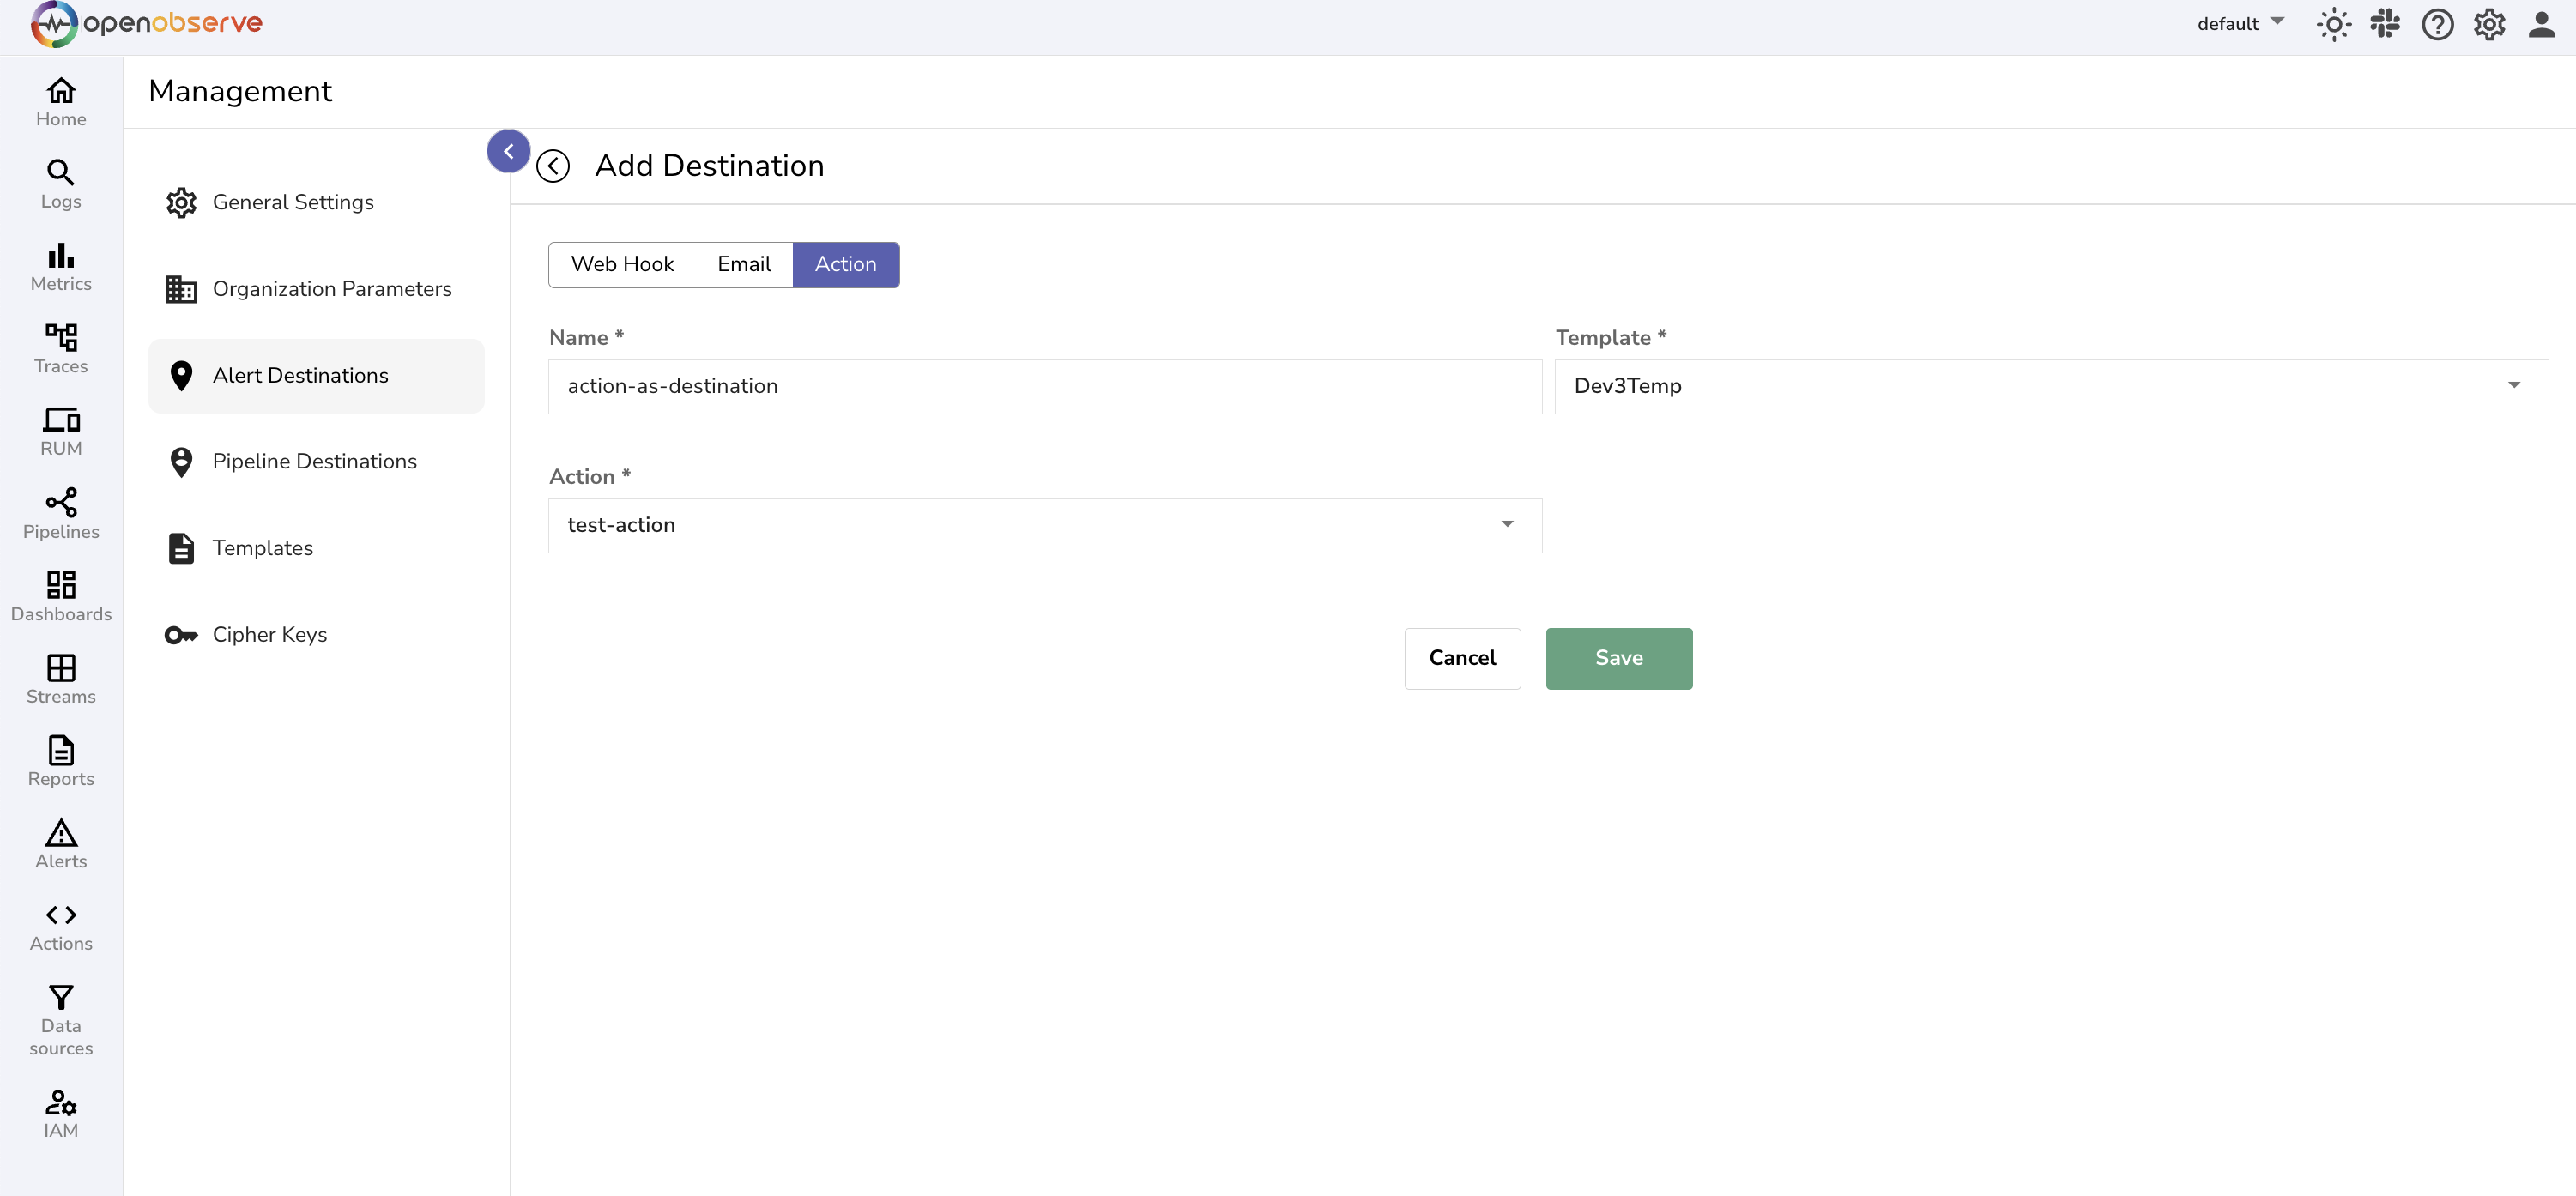Click the back arrow beside Add Destination

point(553,166)
